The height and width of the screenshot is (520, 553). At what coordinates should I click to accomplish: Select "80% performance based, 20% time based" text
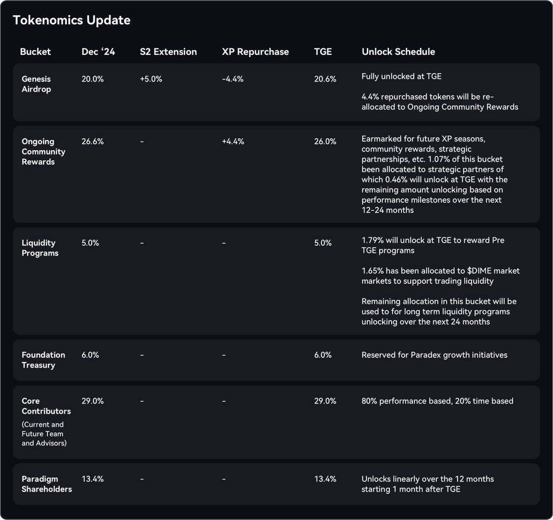[x=437, y=401]
